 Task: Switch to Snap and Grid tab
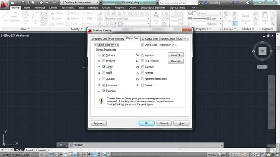click(x=99, y=39)
